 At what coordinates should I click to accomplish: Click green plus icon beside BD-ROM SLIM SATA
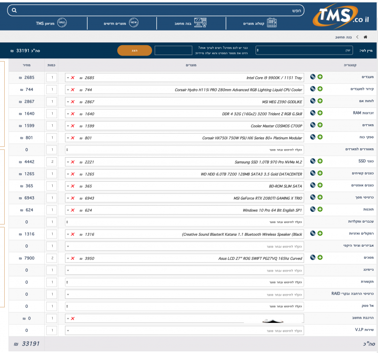(x=320, y=185)
